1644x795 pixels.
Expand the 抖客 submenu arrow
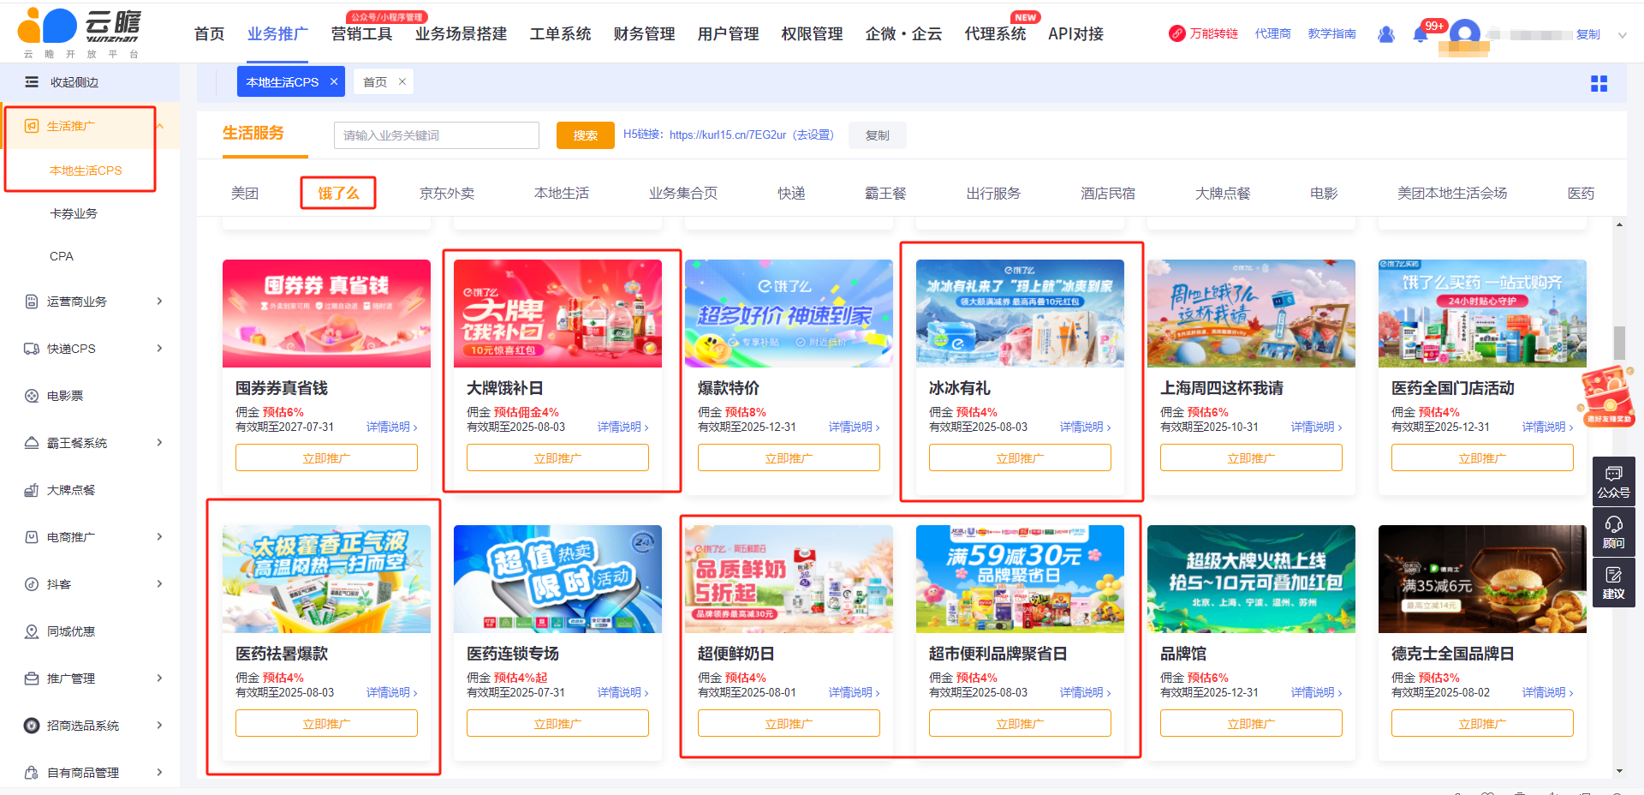point(159,584)
